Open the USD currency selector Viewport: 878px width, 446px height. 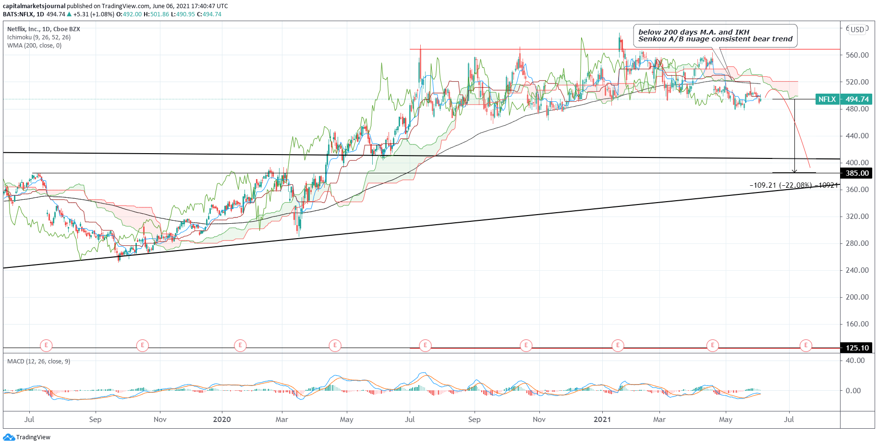pyautogui.click(x=857, y=29)
